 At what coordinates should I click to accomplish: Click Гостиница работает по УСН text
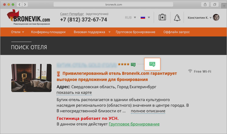[x=87, y=118]
